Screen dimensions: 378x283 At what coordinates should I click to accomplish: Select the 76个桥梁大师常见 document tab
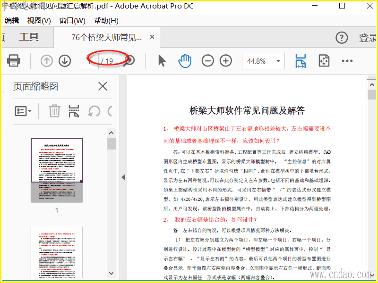coord(107,37)
